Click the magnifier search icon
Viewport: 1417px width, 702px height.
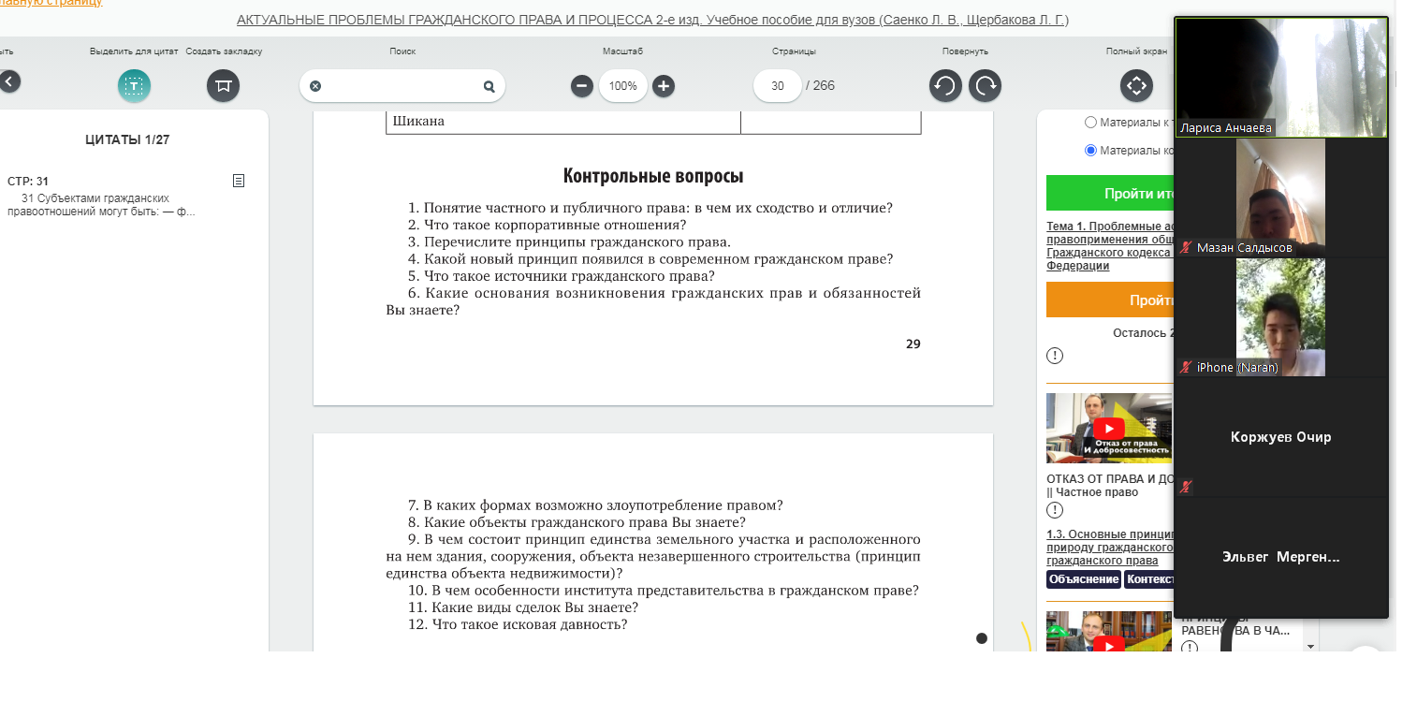(489, 86)
